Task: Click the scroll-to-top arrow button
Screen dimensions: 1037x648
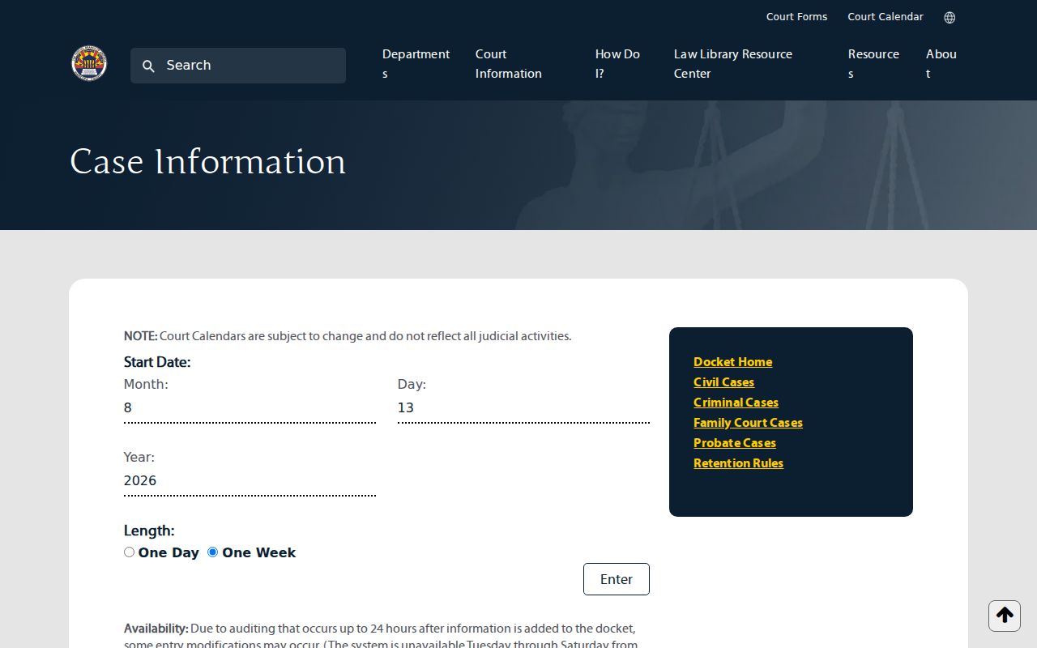Action: point(1005,616)
